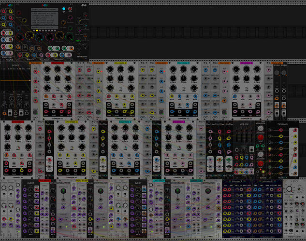Click the cyan Dec Skew label
The width and height of the screenshot is (306, 241).
click(159, 181)
